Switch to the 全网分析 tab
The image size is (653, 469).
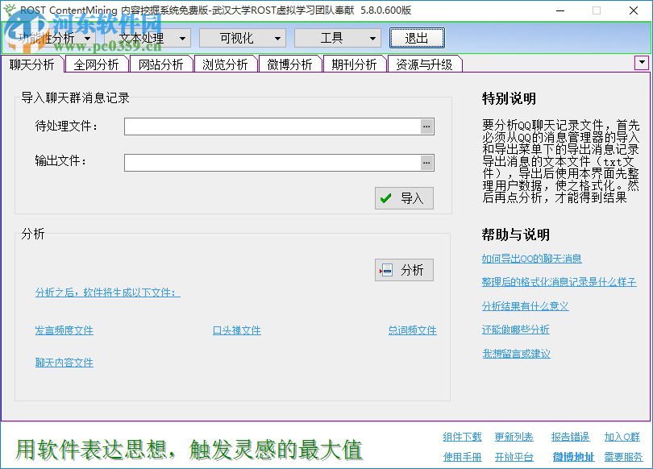pos(96,63)
